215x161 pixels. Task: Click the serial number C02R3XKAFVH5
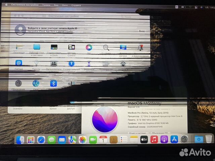[x=155, y=127]
